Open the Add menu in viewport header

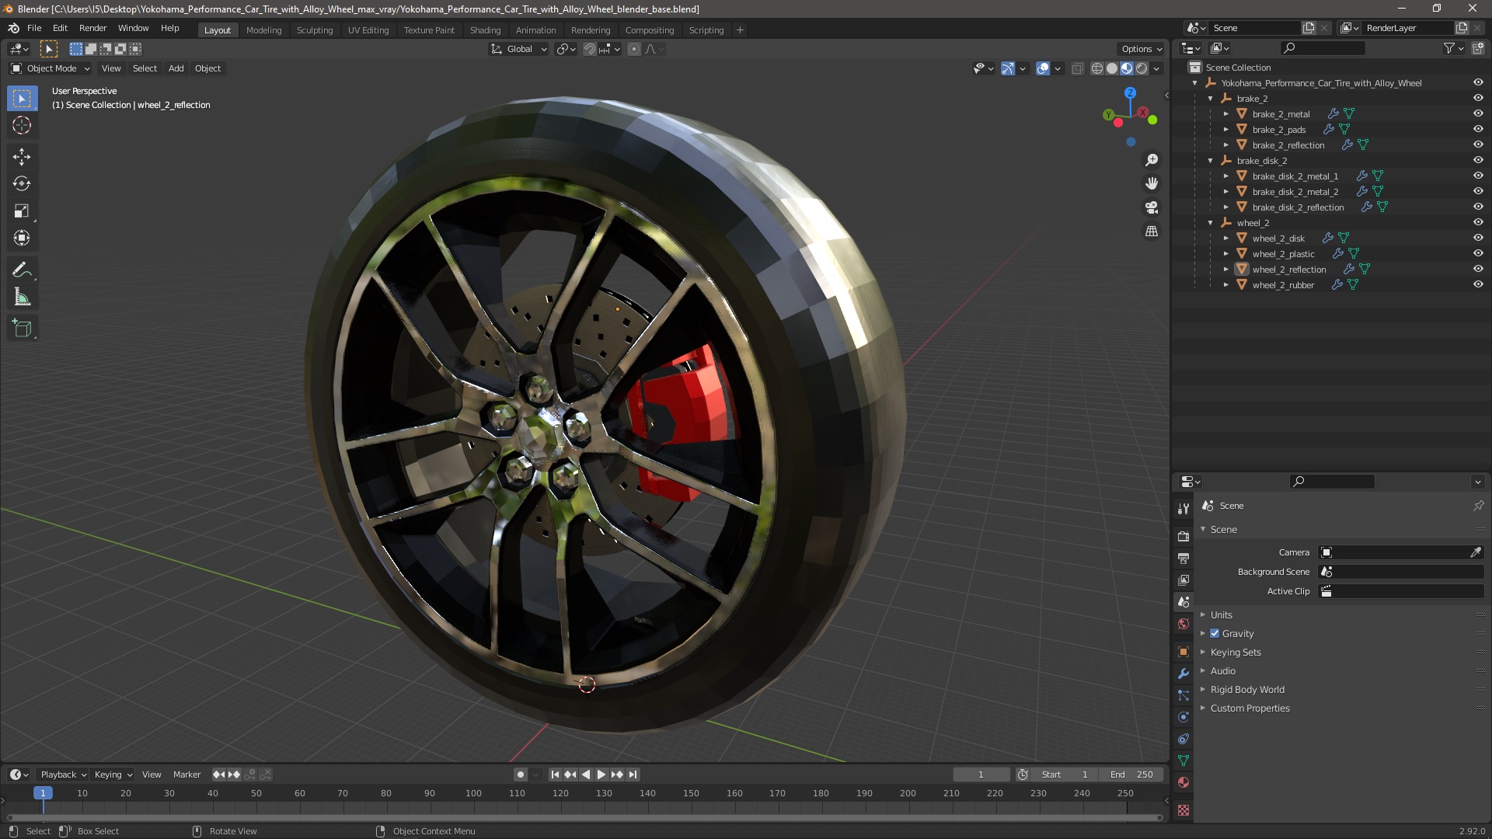176,68
